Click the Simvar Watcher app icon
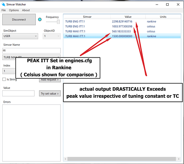Screen dimensions: 184x164 [3, 5]
